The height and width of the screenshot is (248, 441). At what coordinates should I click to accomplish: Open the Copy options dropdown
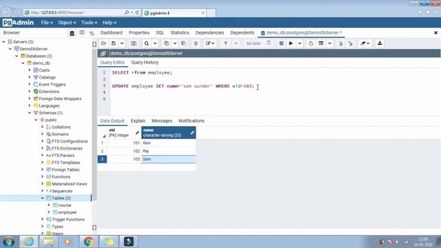coord(175,43)
